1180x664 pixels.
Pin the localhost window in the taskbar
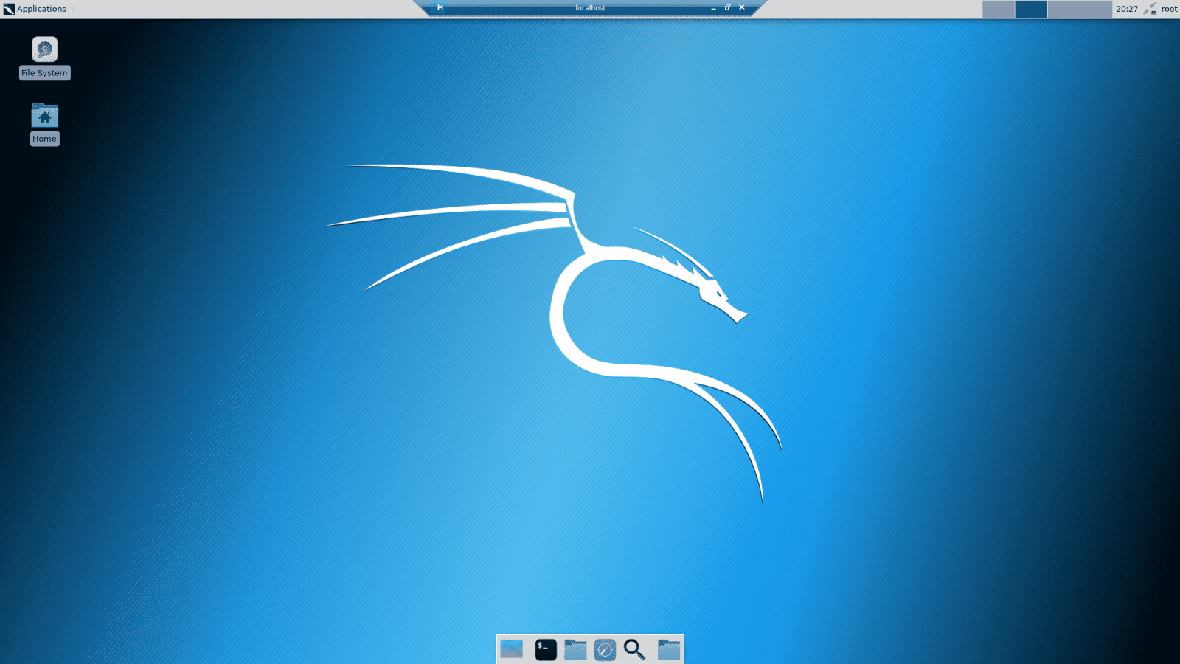click(439, 7)
